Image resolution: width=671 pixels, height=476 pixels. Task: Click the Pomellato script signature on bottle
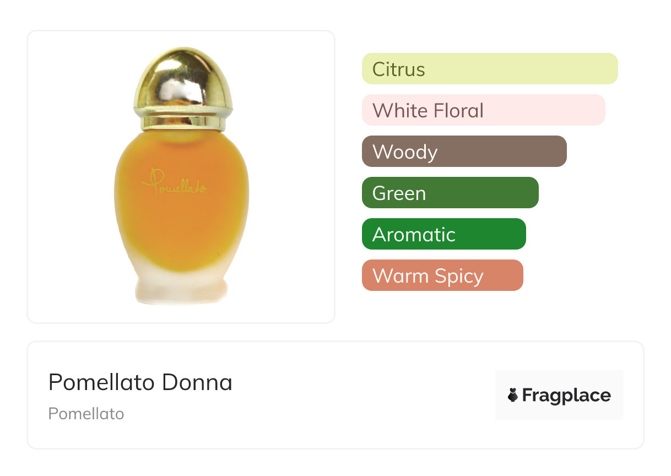point(174,184)
